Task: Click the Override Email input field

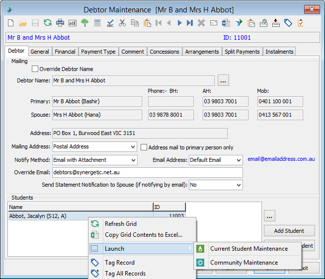Action: [x=148, y=172]
